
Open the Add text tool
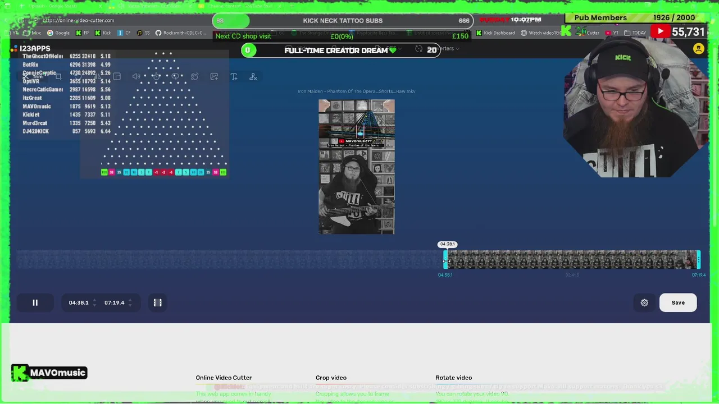234,76
